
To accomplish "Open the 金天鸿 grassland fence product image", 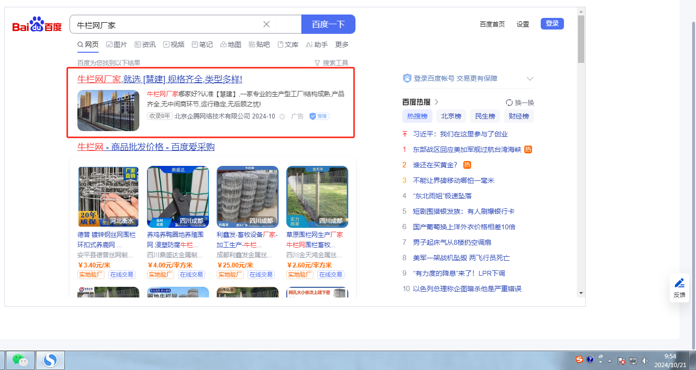I will click(x=317, y=197).
